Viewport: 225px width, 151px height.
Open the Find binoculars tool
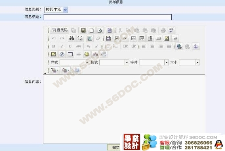click(x=71, y=38)
